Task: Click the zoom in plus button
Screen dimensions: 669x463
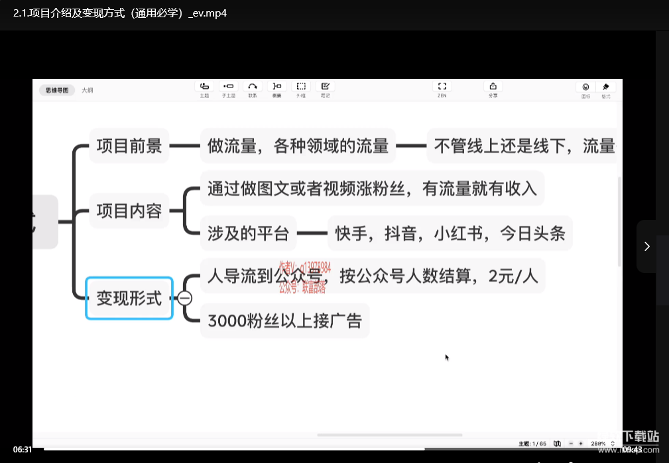Action: click(x=581, y=444)
